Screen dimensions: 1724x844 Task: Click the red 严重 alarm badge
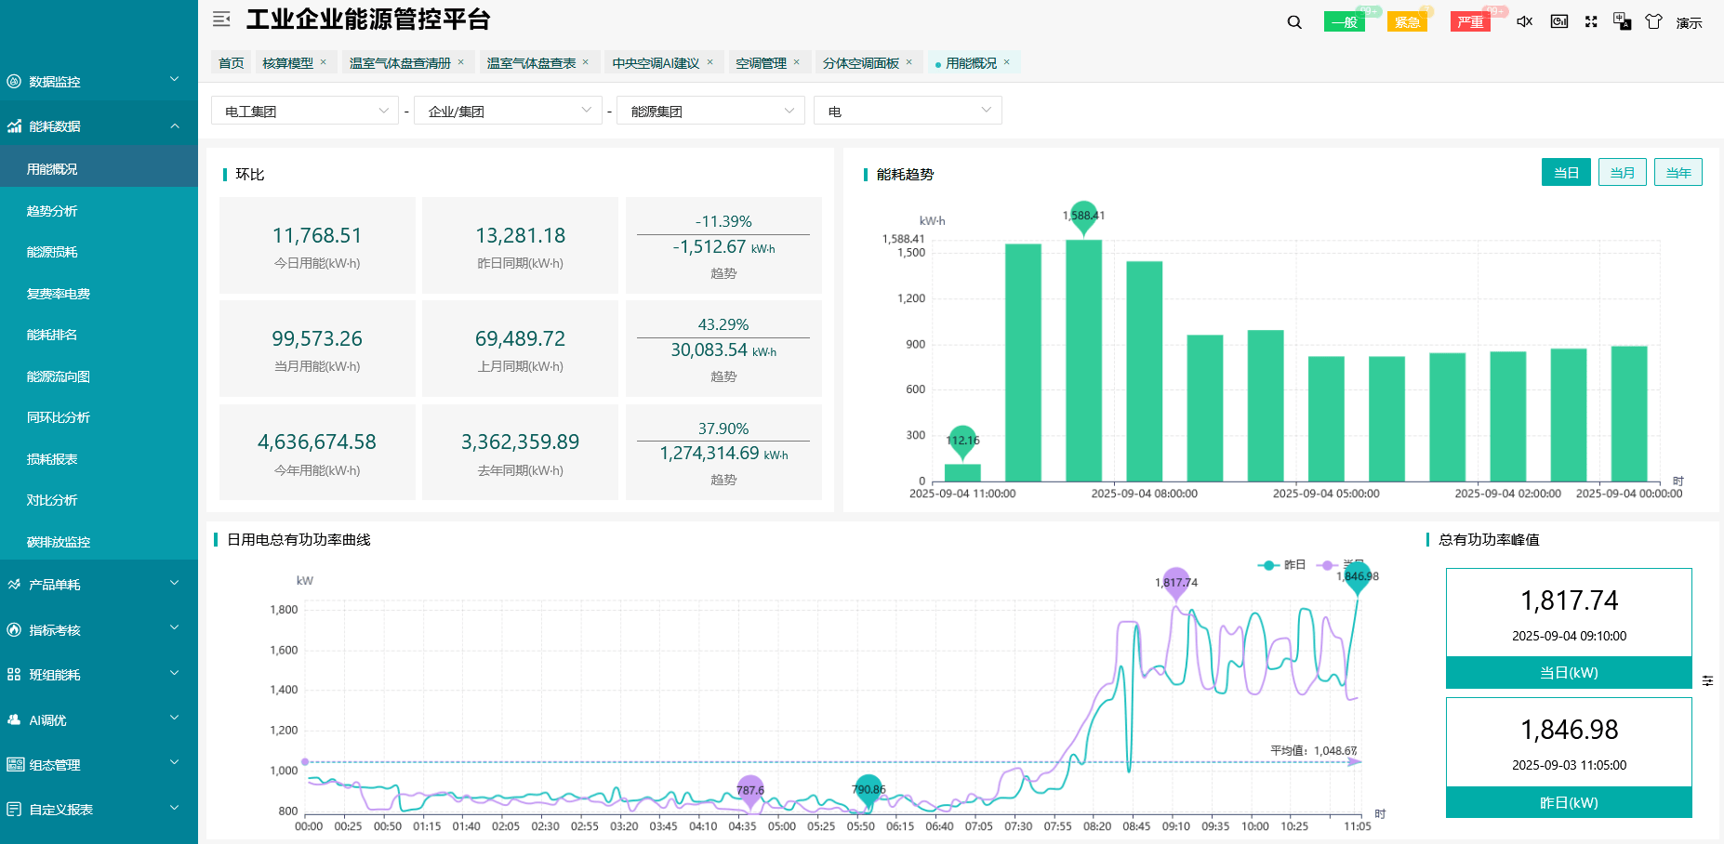click(1470, 20)
